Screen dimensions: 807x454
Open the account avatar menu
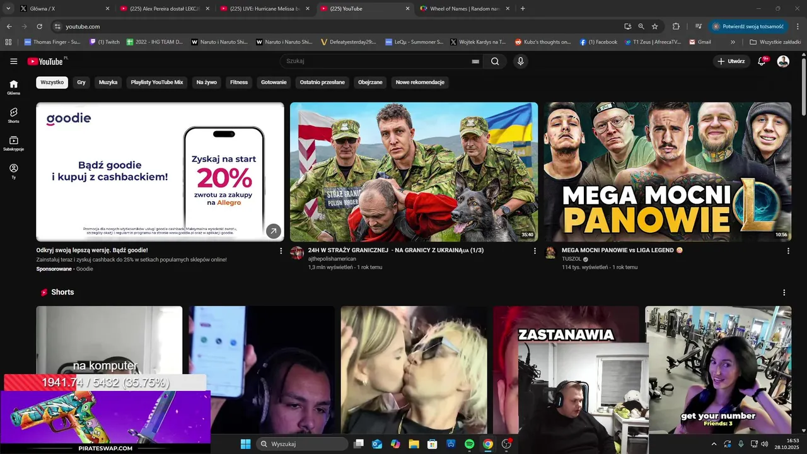pyautogui.click(x=783, y=61)
